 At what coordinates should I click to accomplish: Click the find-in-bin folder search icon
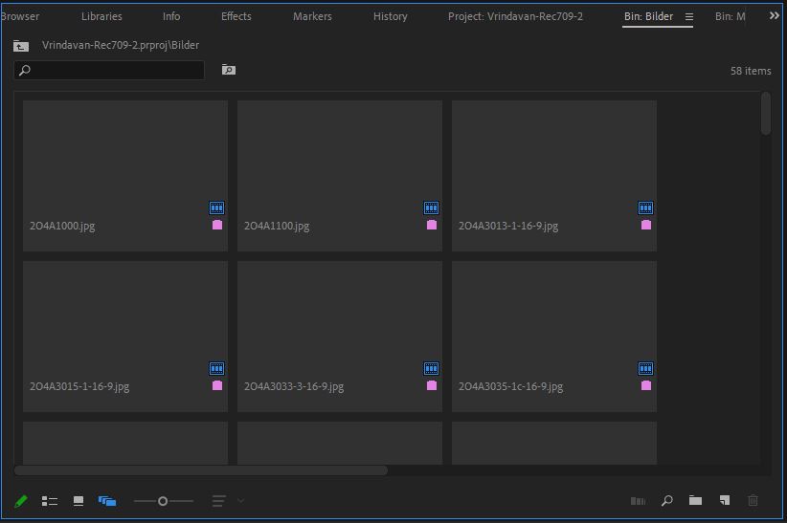(x=228, y=70)
